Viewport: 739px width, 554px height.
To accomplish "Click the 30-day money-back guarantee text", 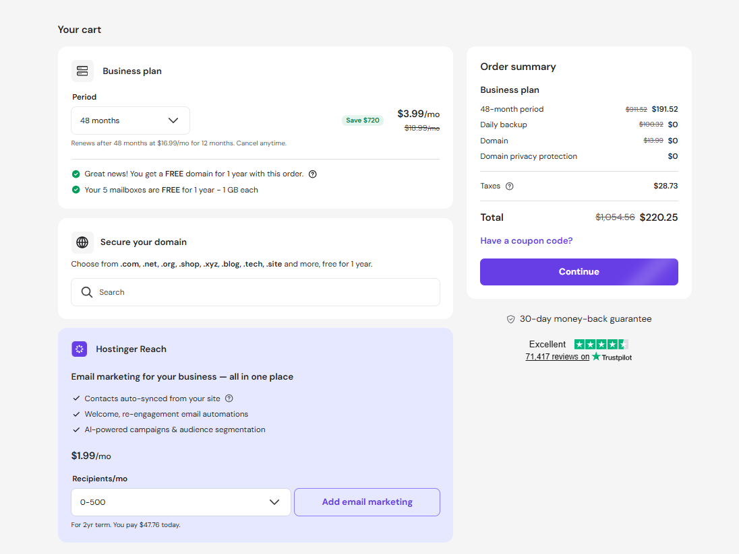I will coord(585,319).
